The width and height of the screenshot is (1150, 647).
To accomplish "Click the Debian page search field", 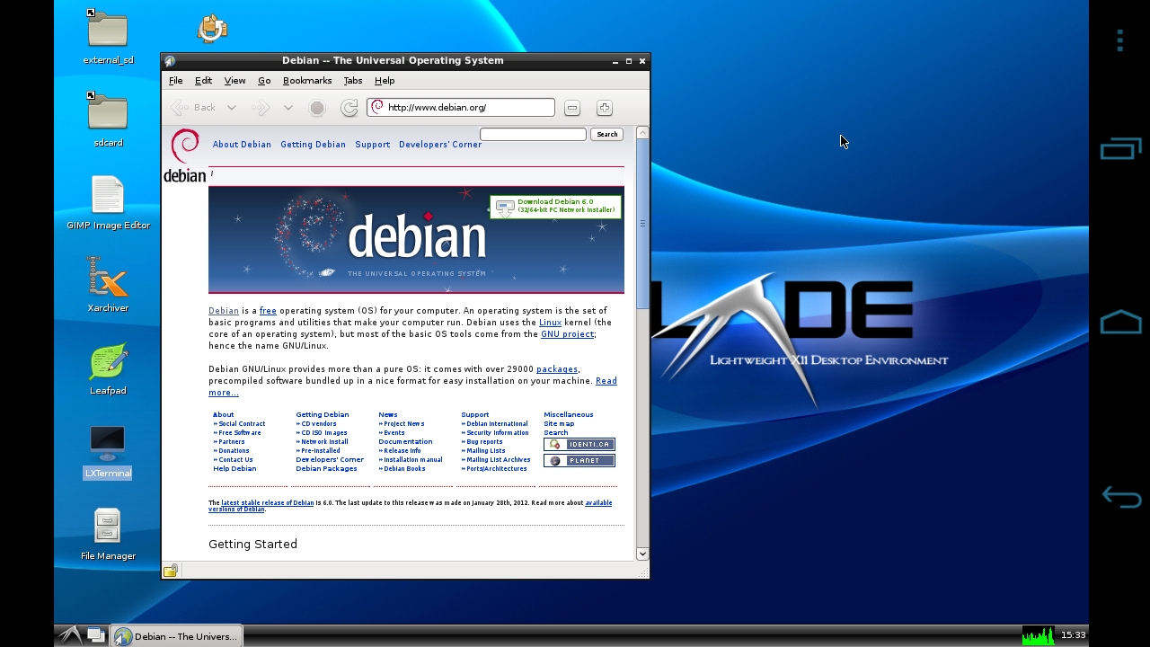I will (x=533, y=134).
